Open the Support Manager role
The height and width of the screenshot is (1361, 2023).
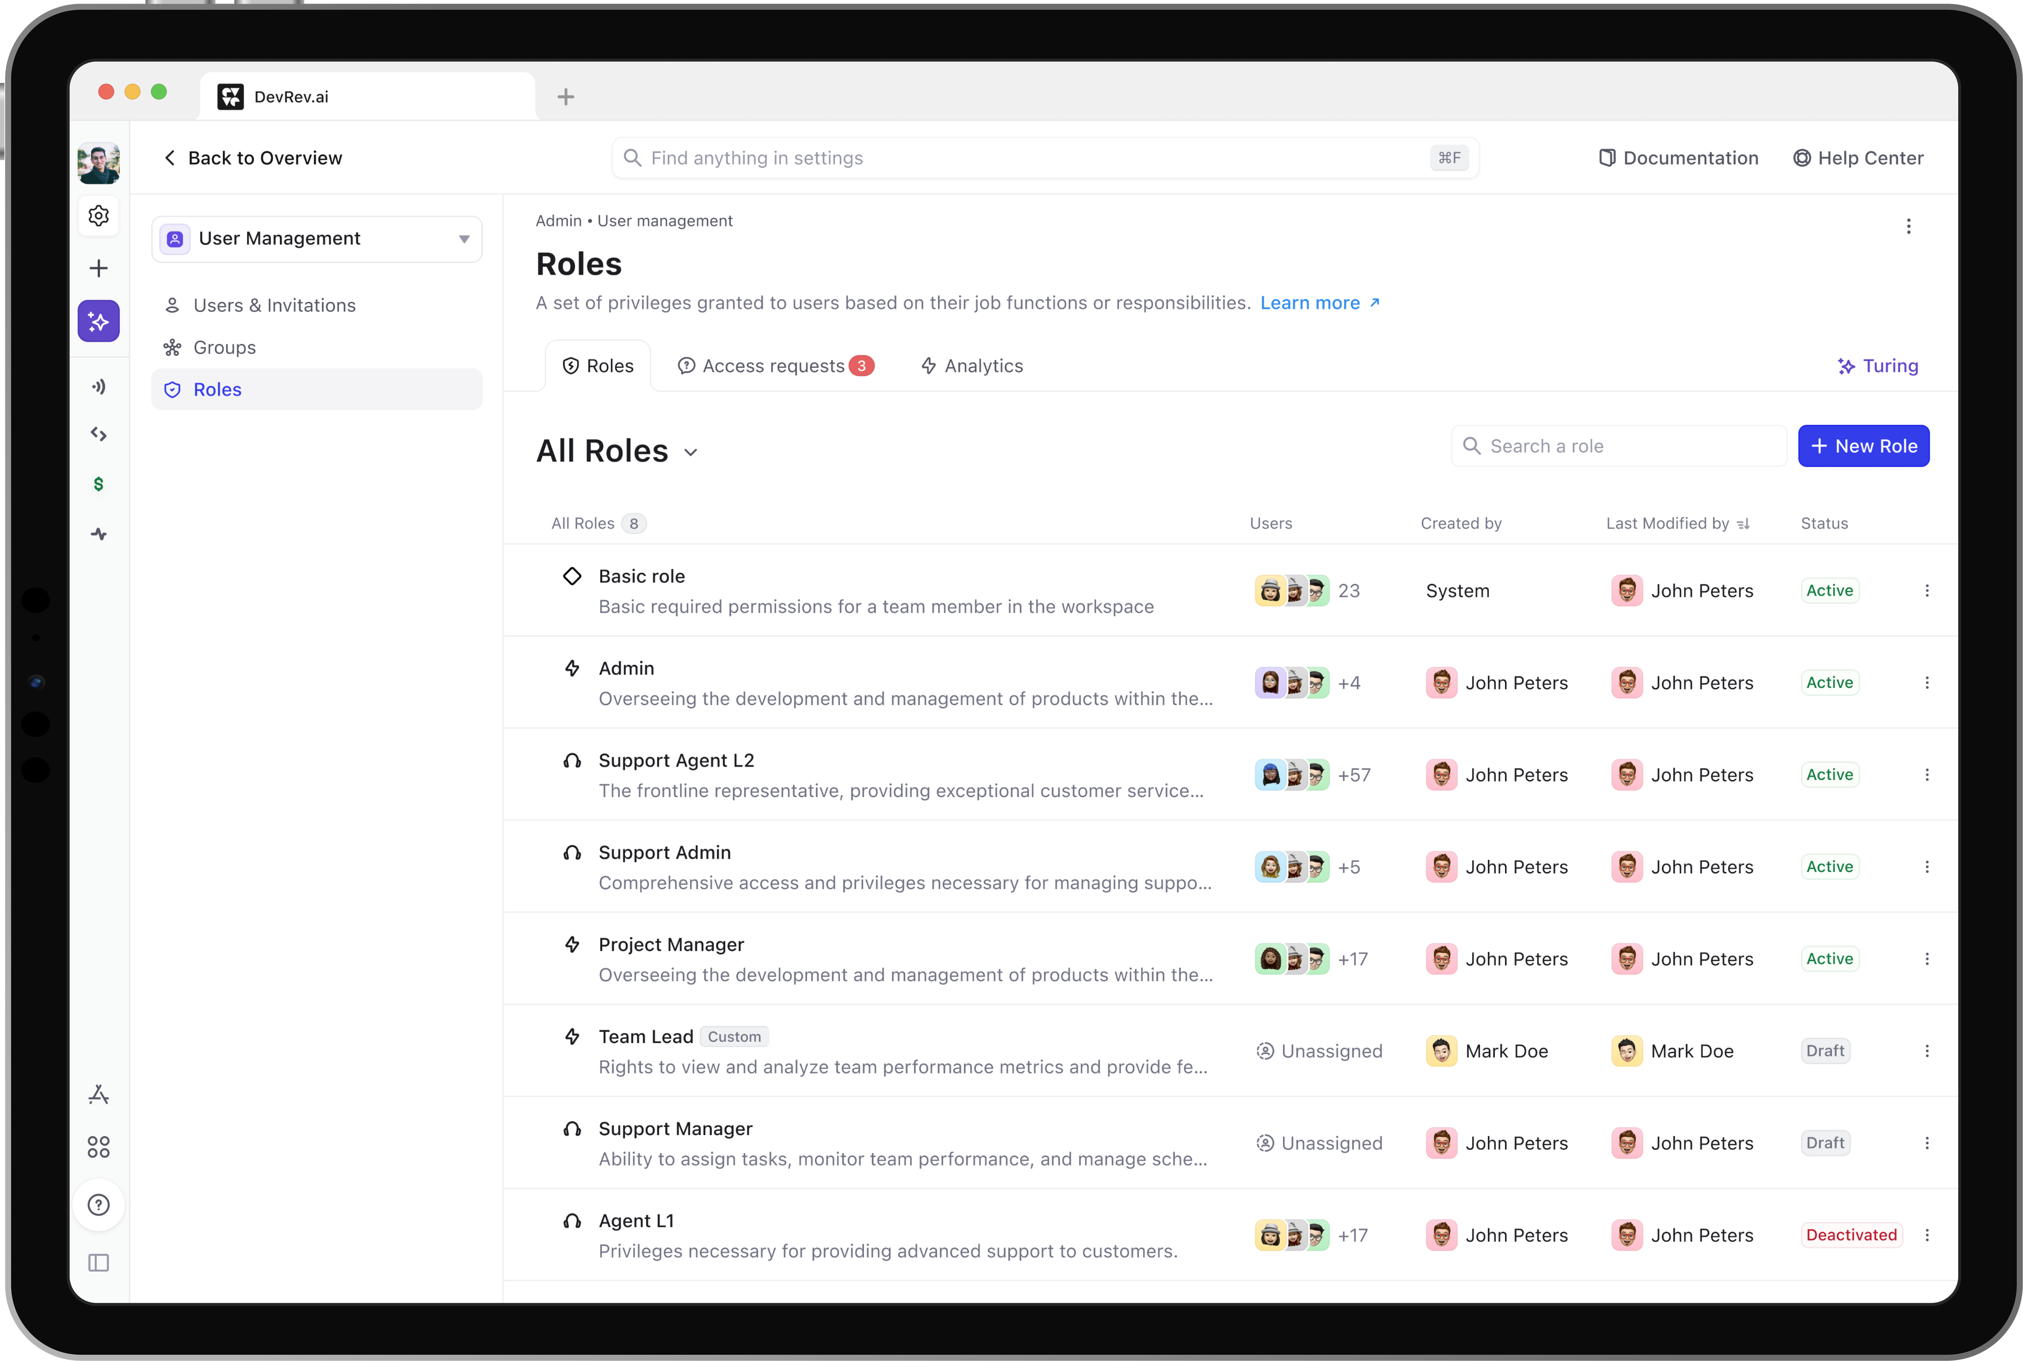click(676, 1129)
